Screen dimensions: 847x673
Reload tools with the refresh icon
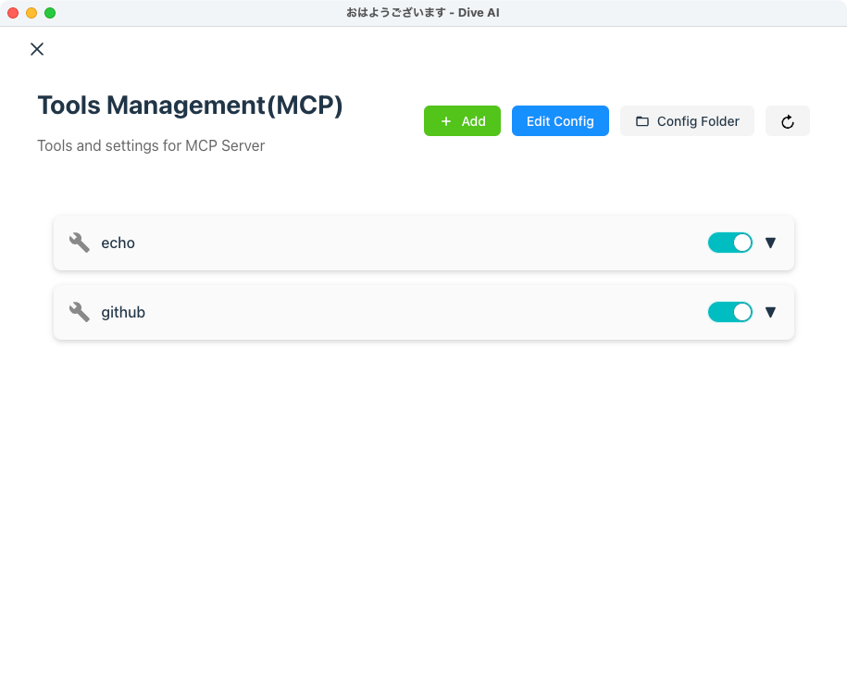787,121
